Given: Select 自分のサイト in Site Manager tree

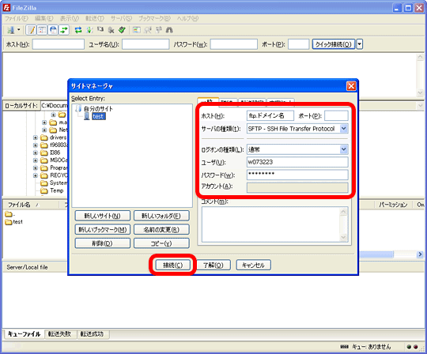Looking at the screenshot, I should click(98, 109).
